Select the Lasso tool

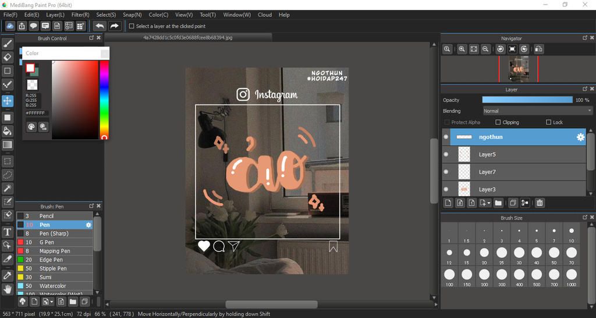pyautogui.click(x=7, y=175)
